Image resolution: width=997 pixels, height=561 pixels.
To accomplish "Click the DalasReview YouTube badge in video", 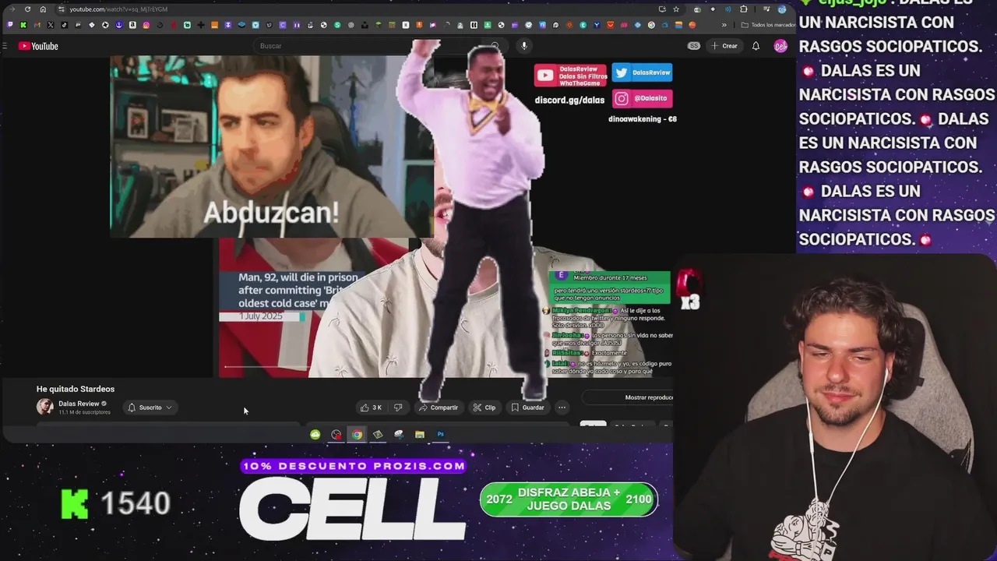I will tap(570, 75).
